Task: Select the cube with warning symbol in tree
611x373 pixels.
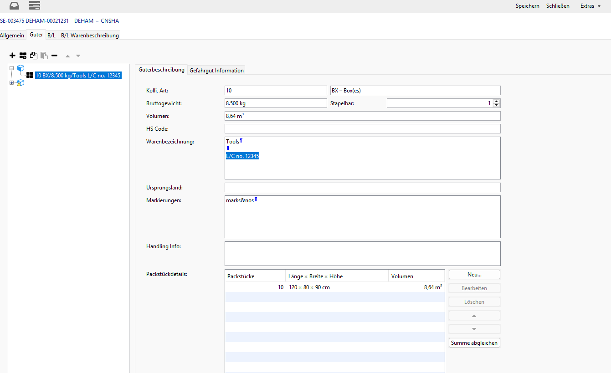Action: point(21,83)
